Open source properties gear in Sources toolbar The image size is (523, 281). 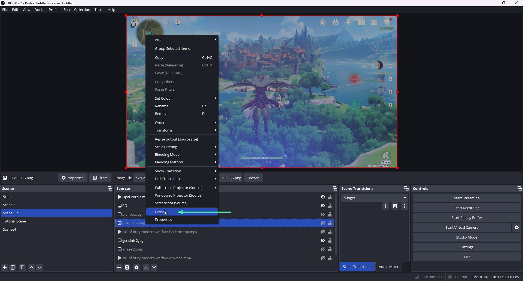[x=136, y=267]
